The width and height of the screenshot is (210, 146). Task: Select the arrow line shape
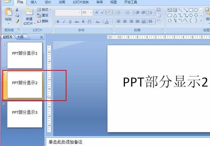(185, 10)
